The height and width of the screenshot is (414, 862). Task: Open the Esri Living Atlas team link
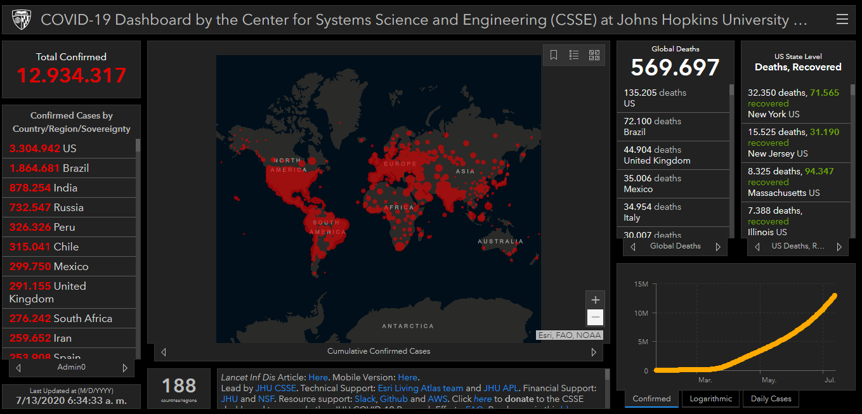420,388
